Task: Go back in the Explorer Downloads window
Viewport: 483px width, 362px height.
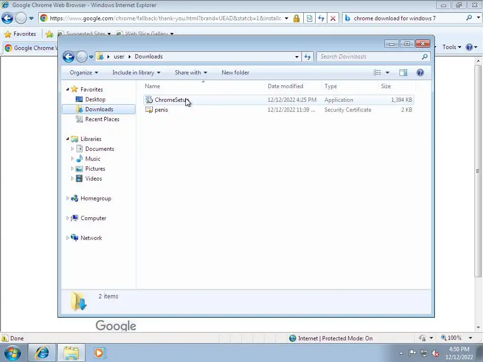Action: 68,57
